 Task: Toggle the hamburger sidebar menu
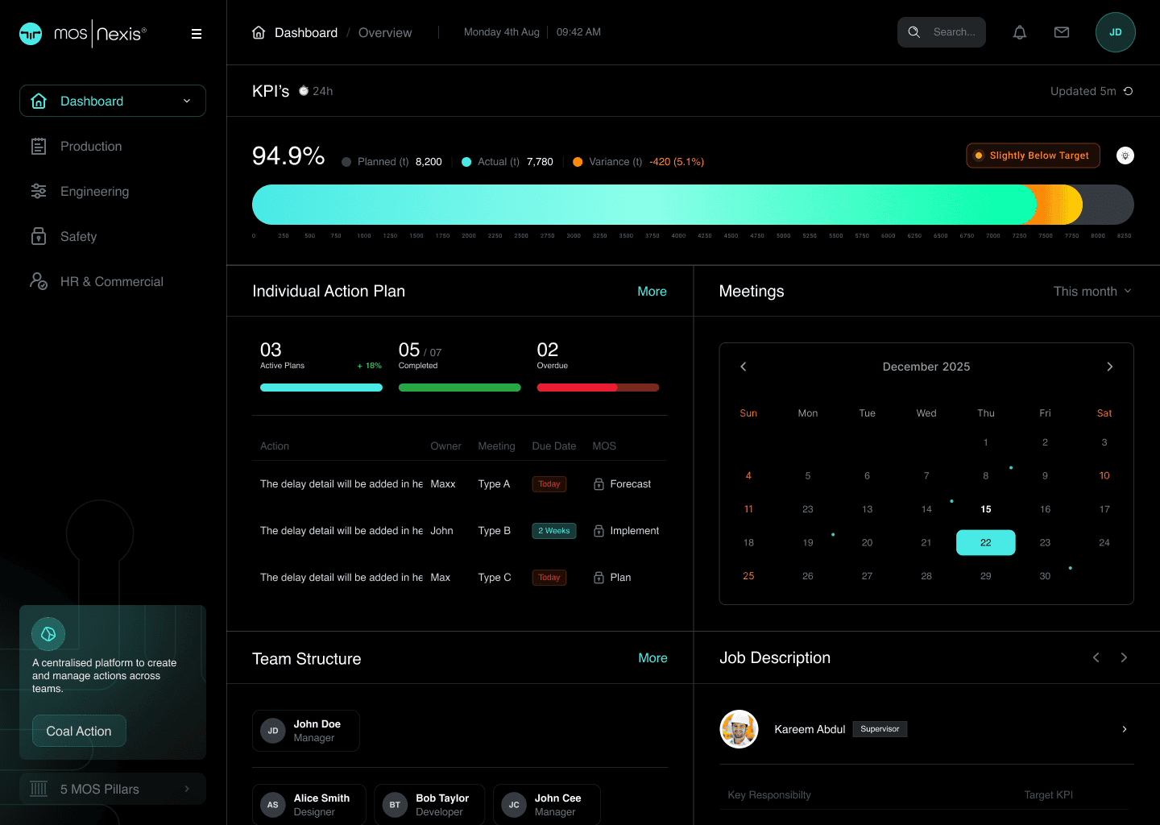197,34
